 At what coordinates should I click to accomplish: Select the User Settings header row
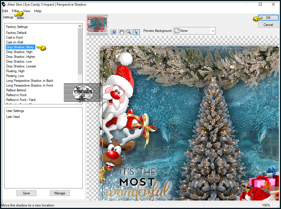[x=15, y=111]
